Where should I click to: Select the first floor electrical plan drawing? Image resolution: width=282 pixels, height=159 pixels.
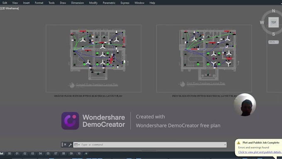(x=209, y=55)
